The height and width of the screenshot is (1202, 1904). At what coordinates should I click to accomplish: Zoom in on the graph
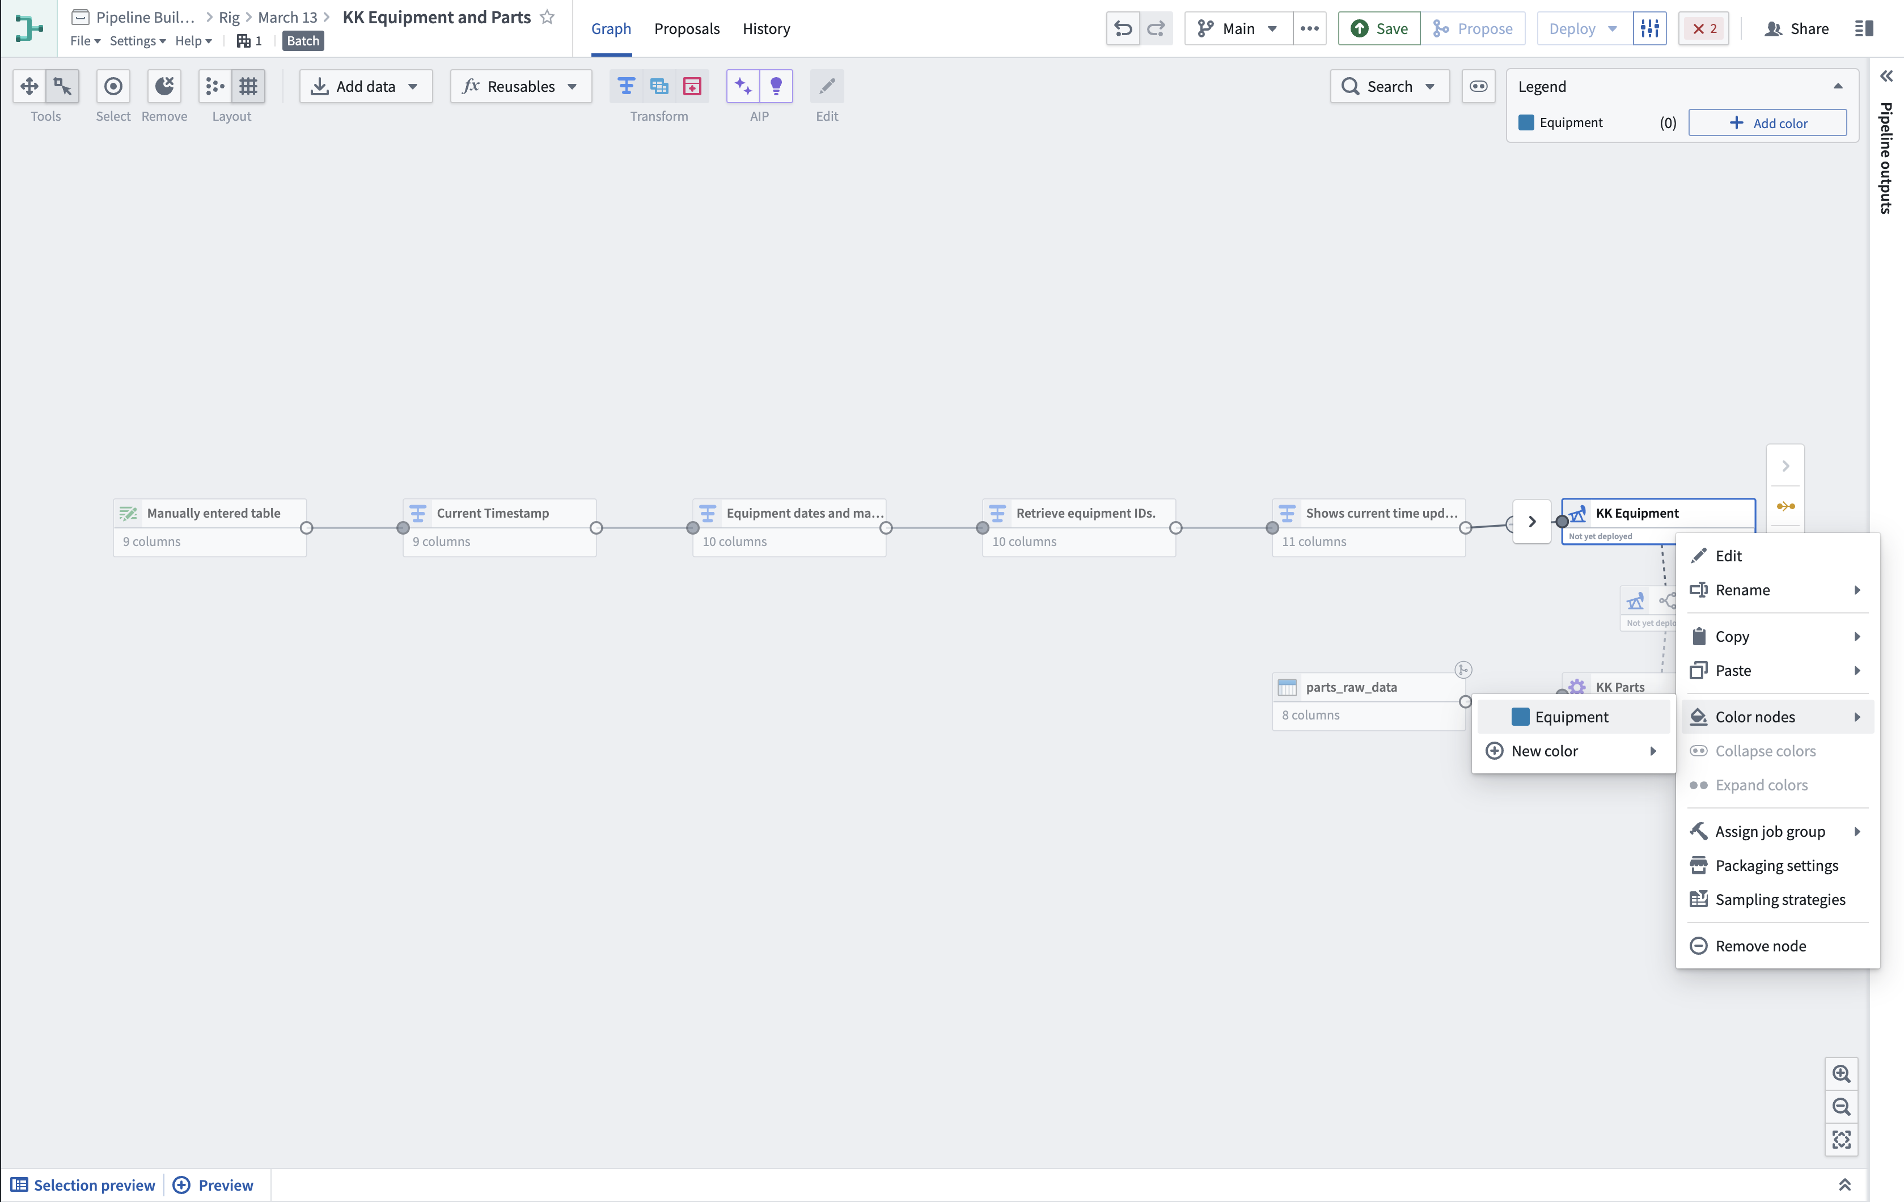point(1842,1074)
